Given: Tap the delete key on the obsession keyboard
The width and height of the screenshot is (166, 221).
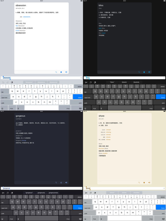Looking at the screenshot, I should [x=78, y=86].
